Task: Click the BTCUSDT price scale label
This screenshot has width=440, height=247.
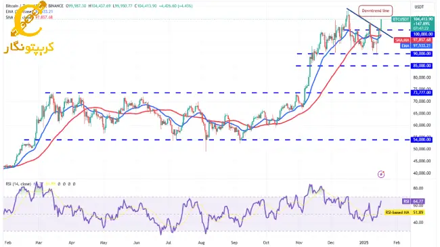Action: 401,20
